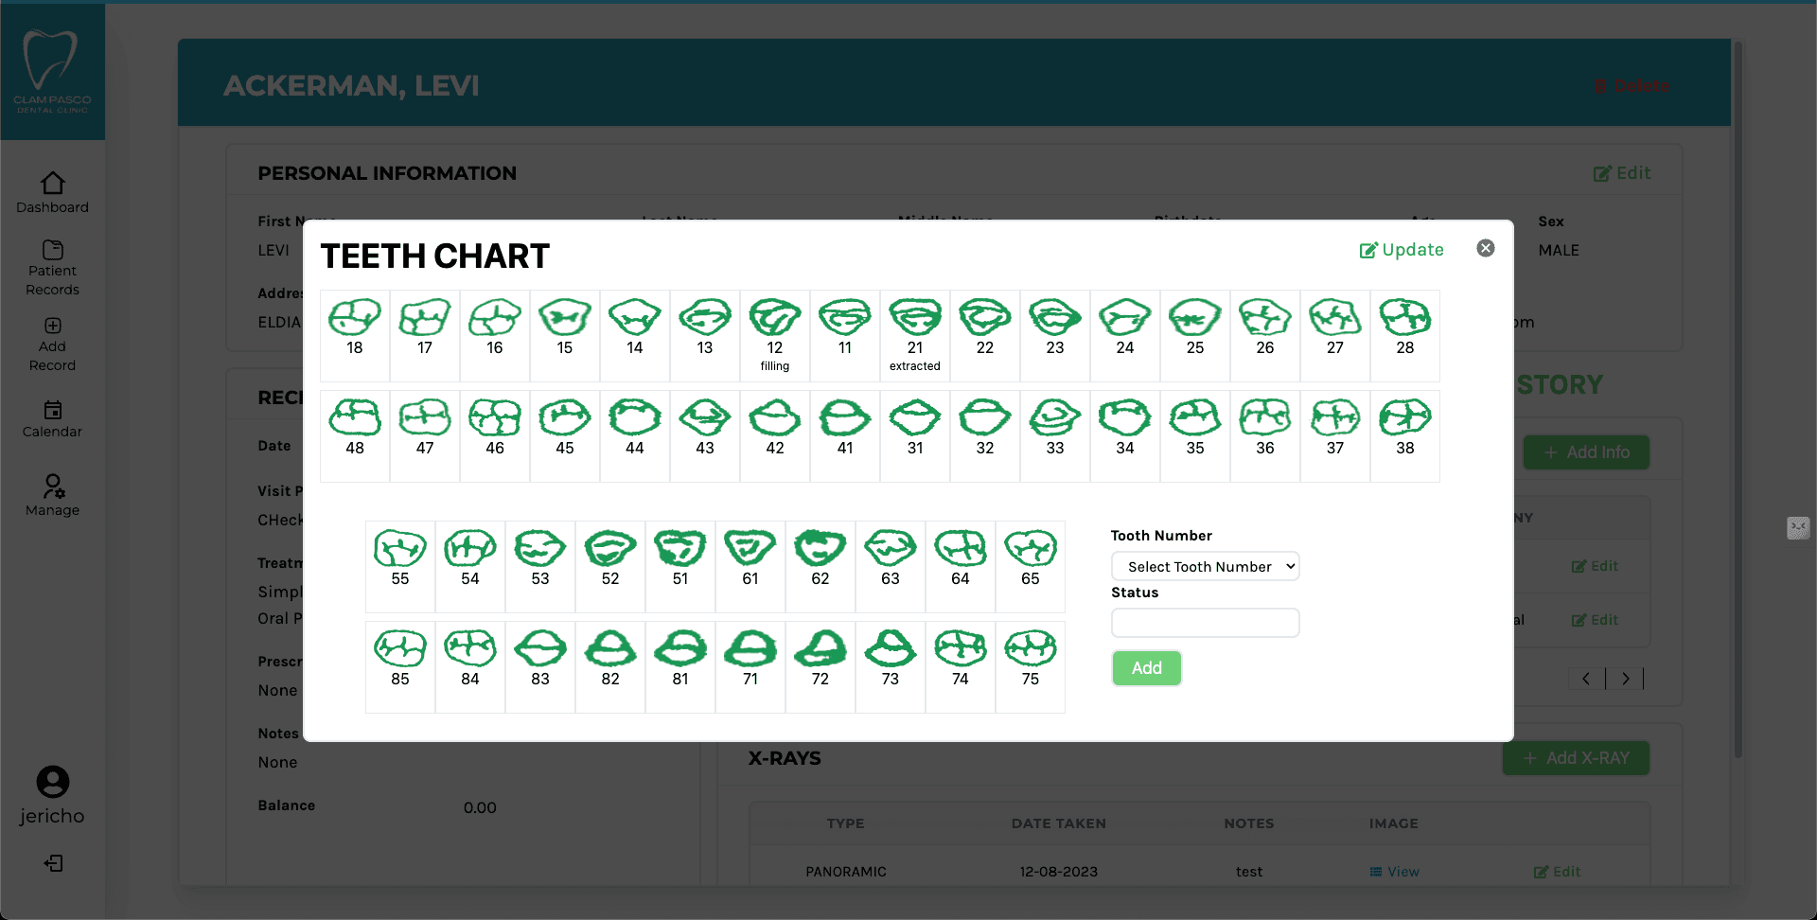Click the Add X-RAY button
The height and width of the screenshot is (920, 1817).
click(1574, 757)
